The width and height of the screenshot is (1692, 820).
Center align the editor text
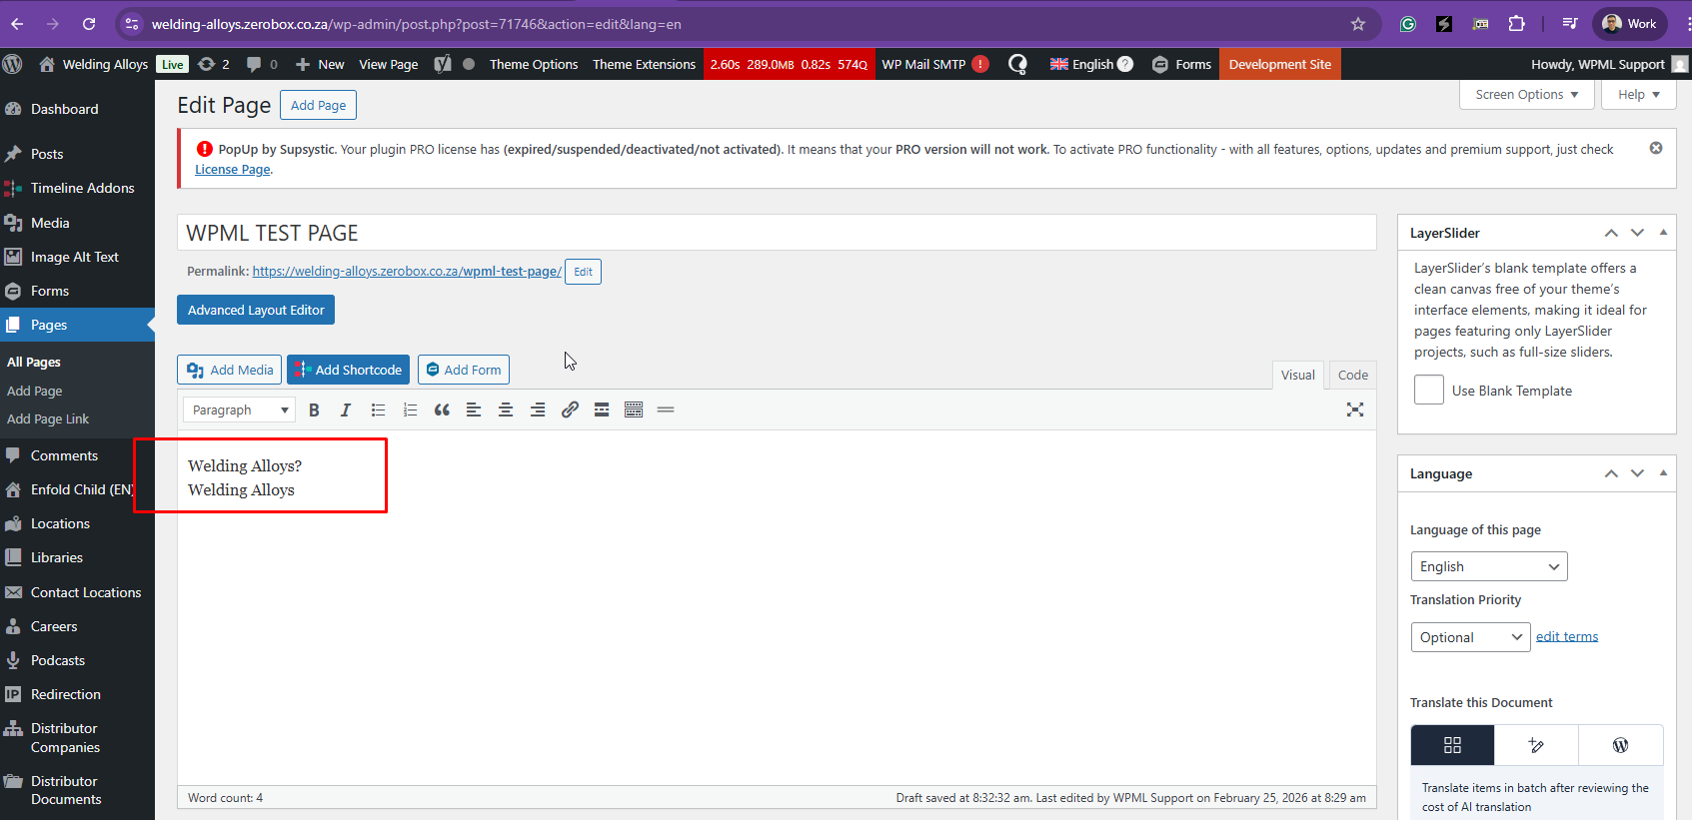[x=506, y=410]
